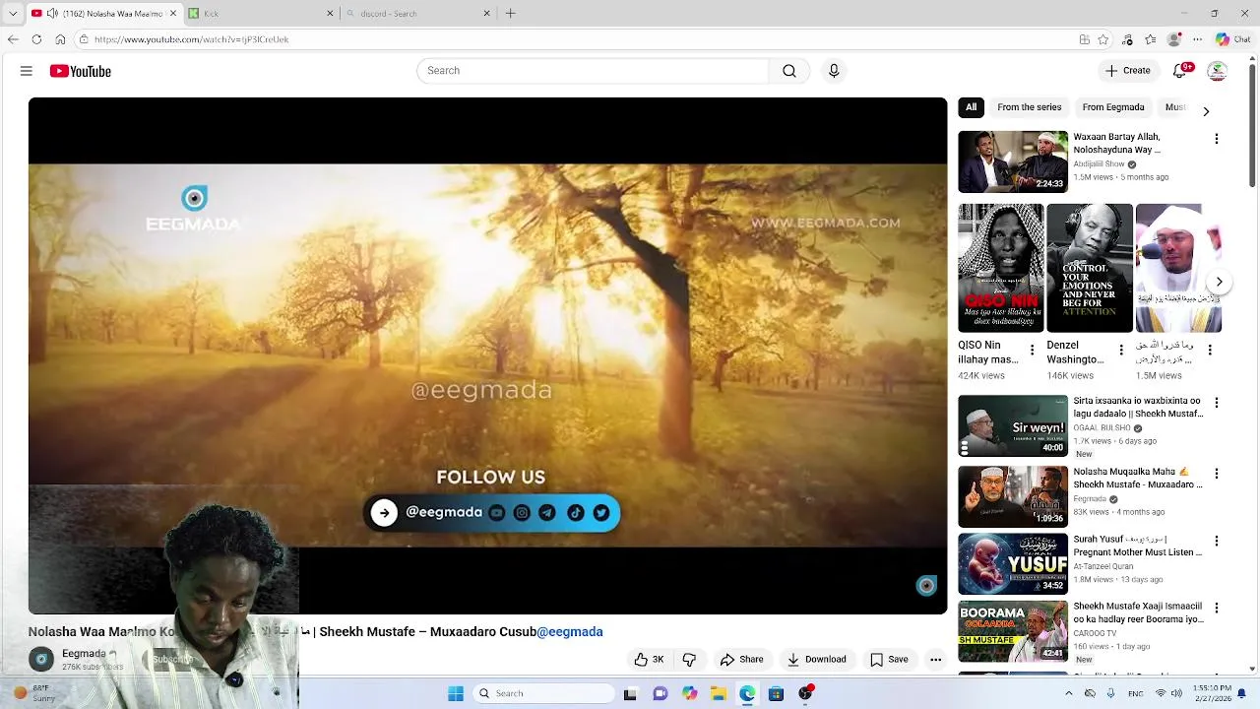Open the YouTube account avatar menu

click(x=1218, y=71)
